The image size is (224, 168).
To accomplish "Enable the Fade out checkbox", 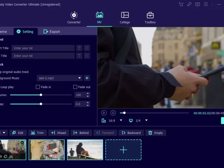I will pyautogui.click(x=75, y=87).
